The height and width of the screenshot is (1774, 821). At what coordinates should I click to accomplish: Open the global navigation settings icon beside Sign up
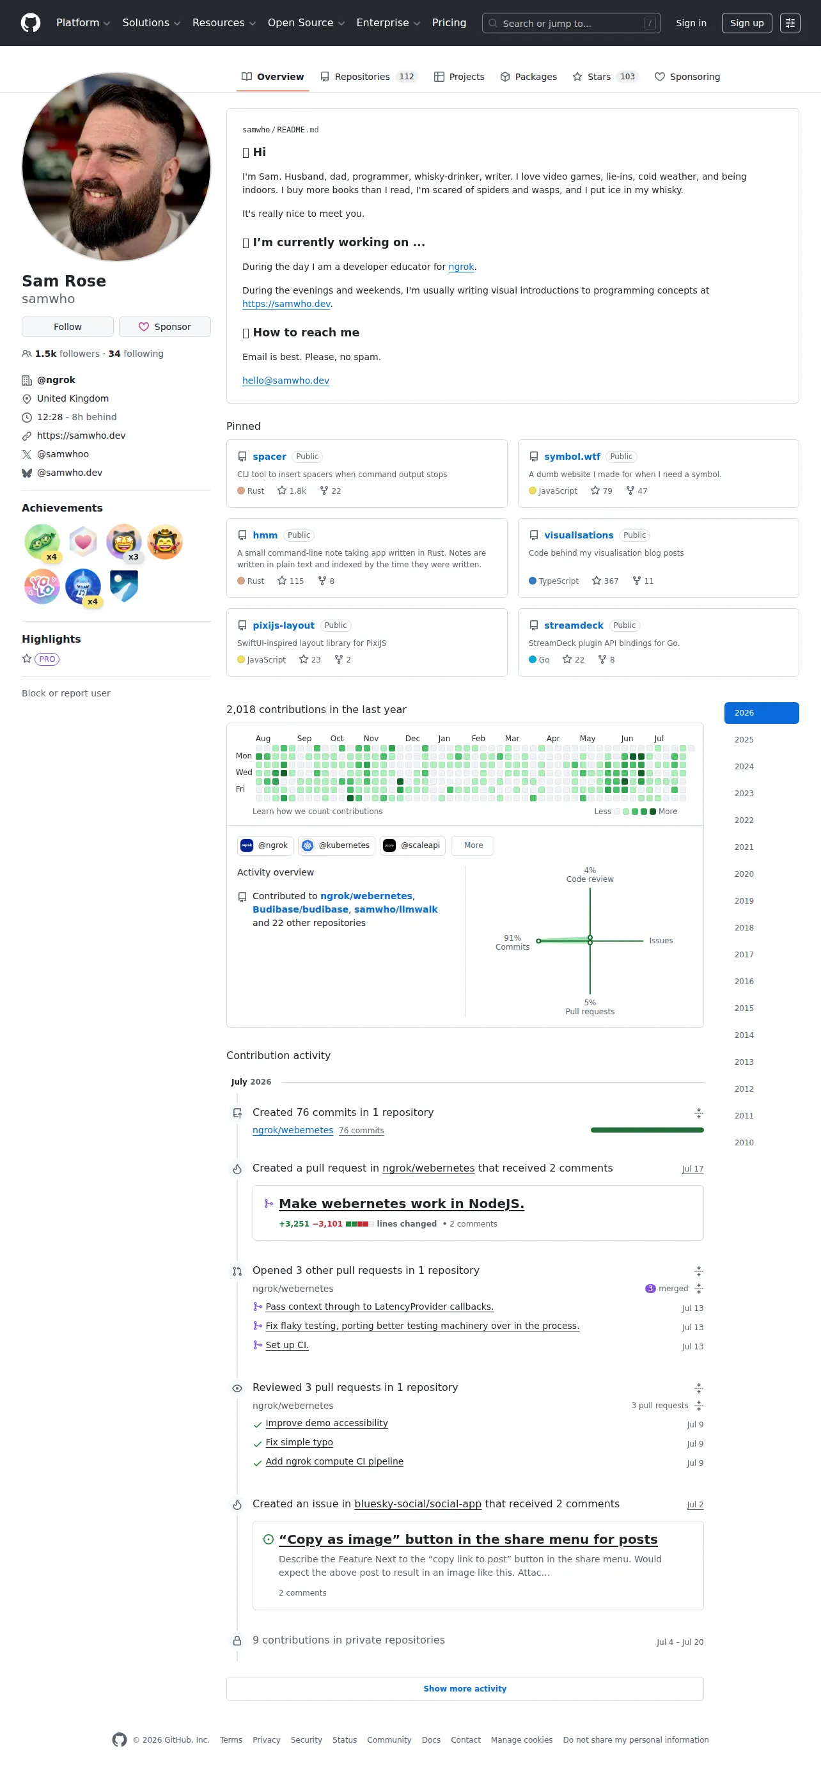(x=790, y=23)
